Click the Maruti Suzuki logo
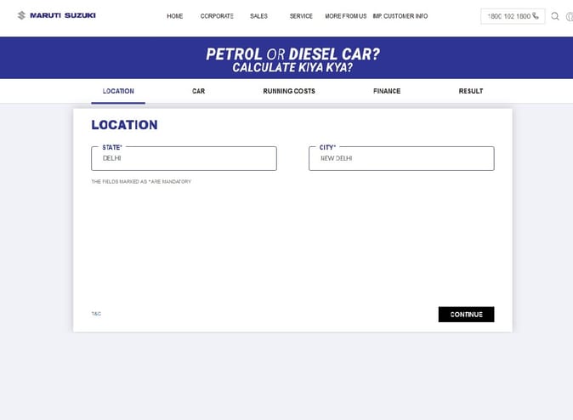 (x=57, y=15)
